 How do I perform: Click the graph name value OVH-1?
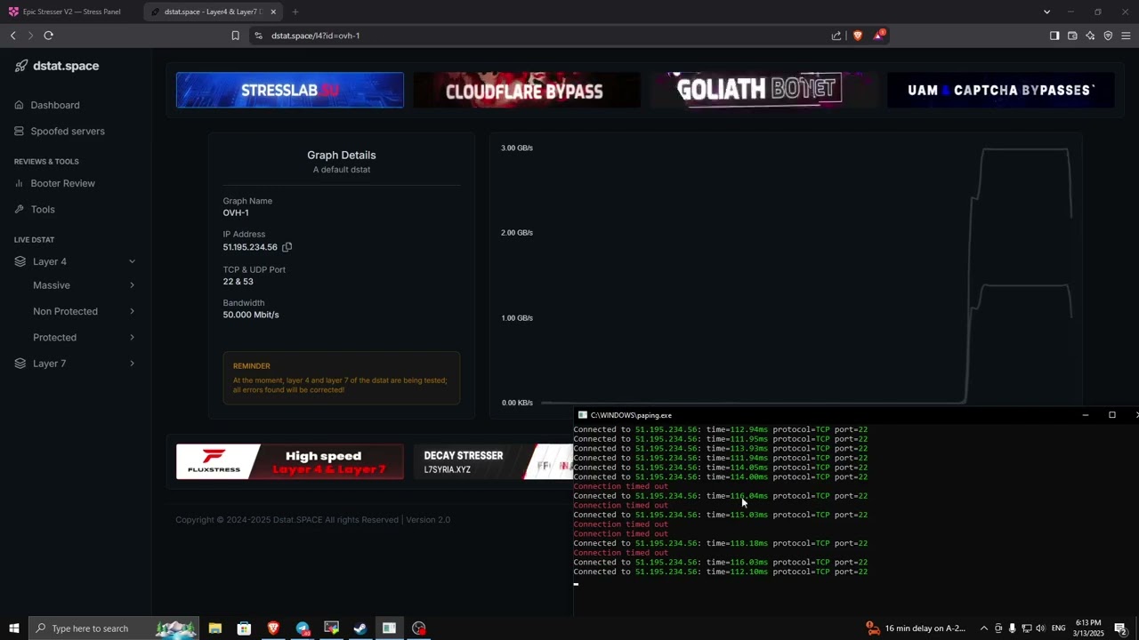click(x=236, y=212)
